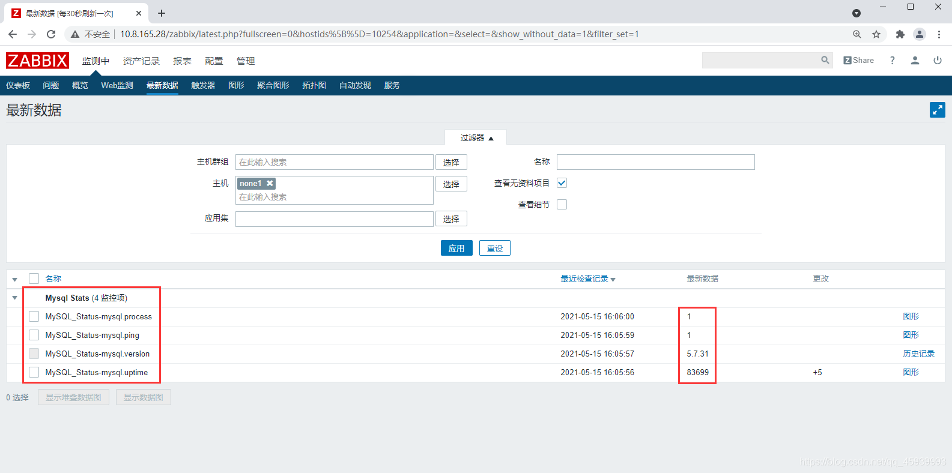Open graph link for mysql.process
The image size is (952, 473).
(x=911, y=316)
